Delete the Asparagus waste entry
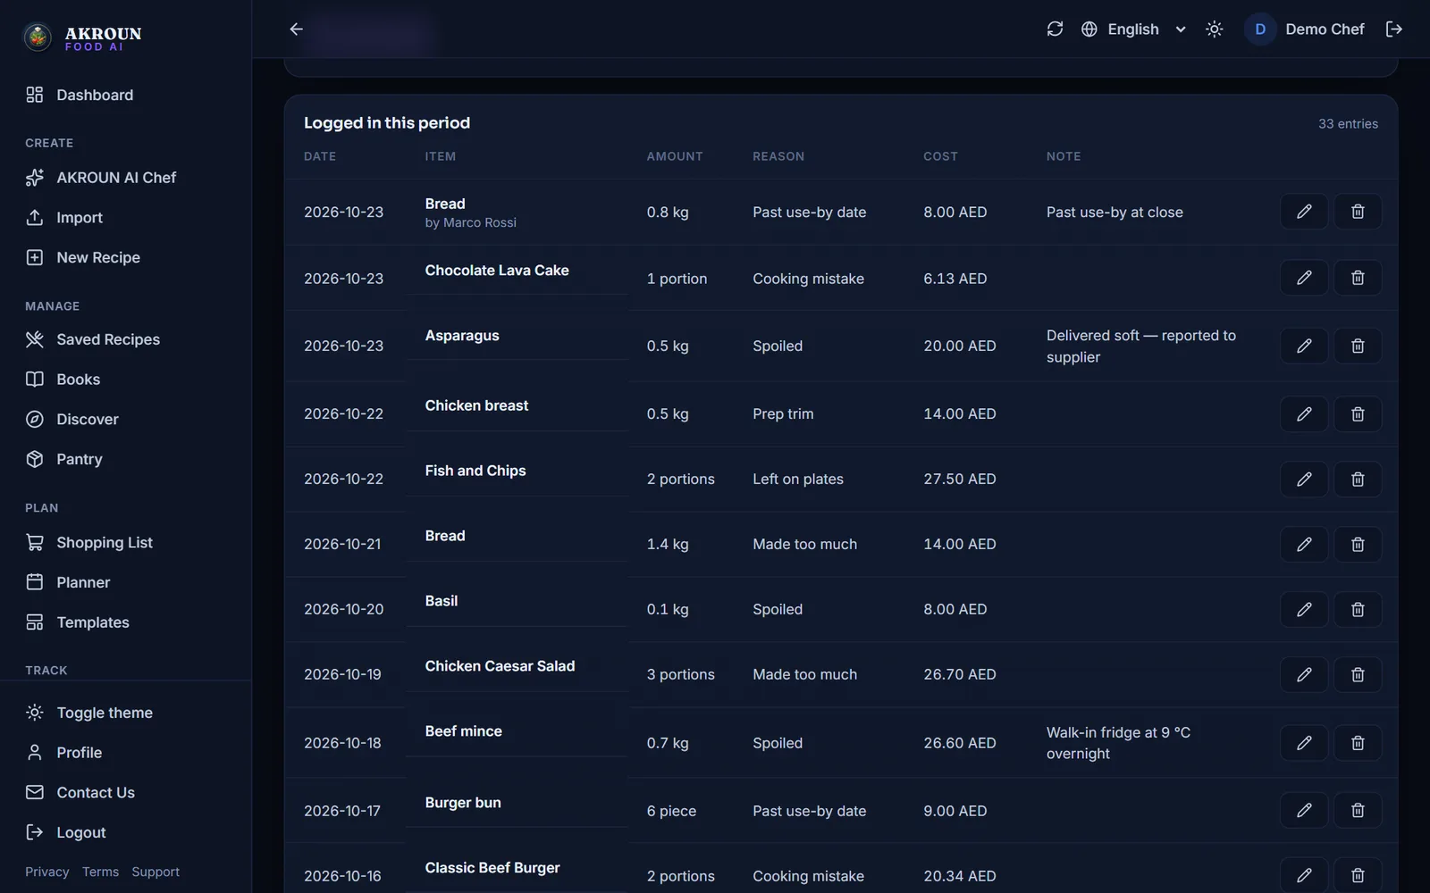 point(1358,346)
